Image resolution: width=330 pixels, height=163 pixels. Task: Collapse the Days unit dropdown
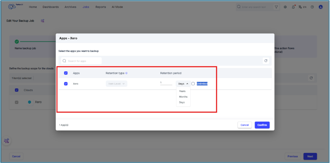click(x=183, y=84)
